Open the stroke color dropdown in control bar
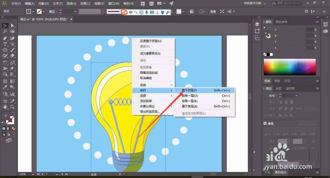 pos(44,11)
